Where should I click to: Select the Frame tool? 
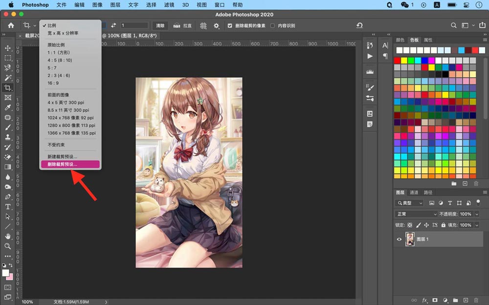point(8,98)
